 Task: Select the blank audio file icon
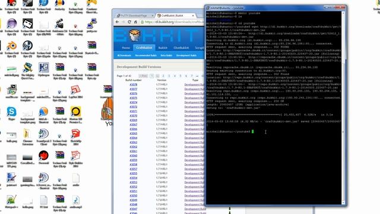[x=75, y=180]
